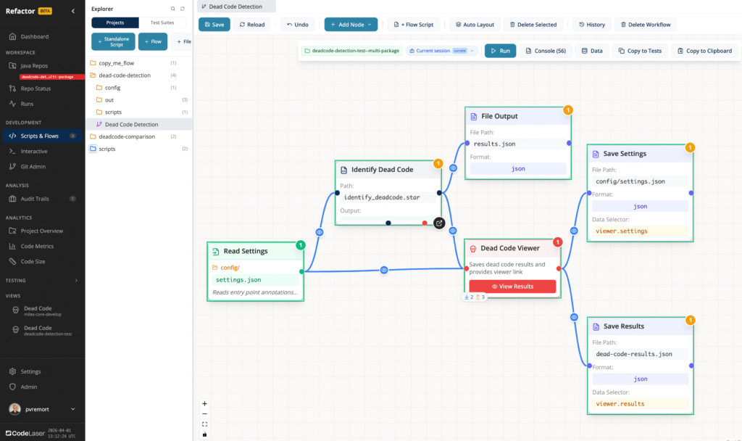Toggle eye icon on edge into File Output
The height and width of the screenshot is (441, 742).
pyautogui.click(x=454, y=168)
